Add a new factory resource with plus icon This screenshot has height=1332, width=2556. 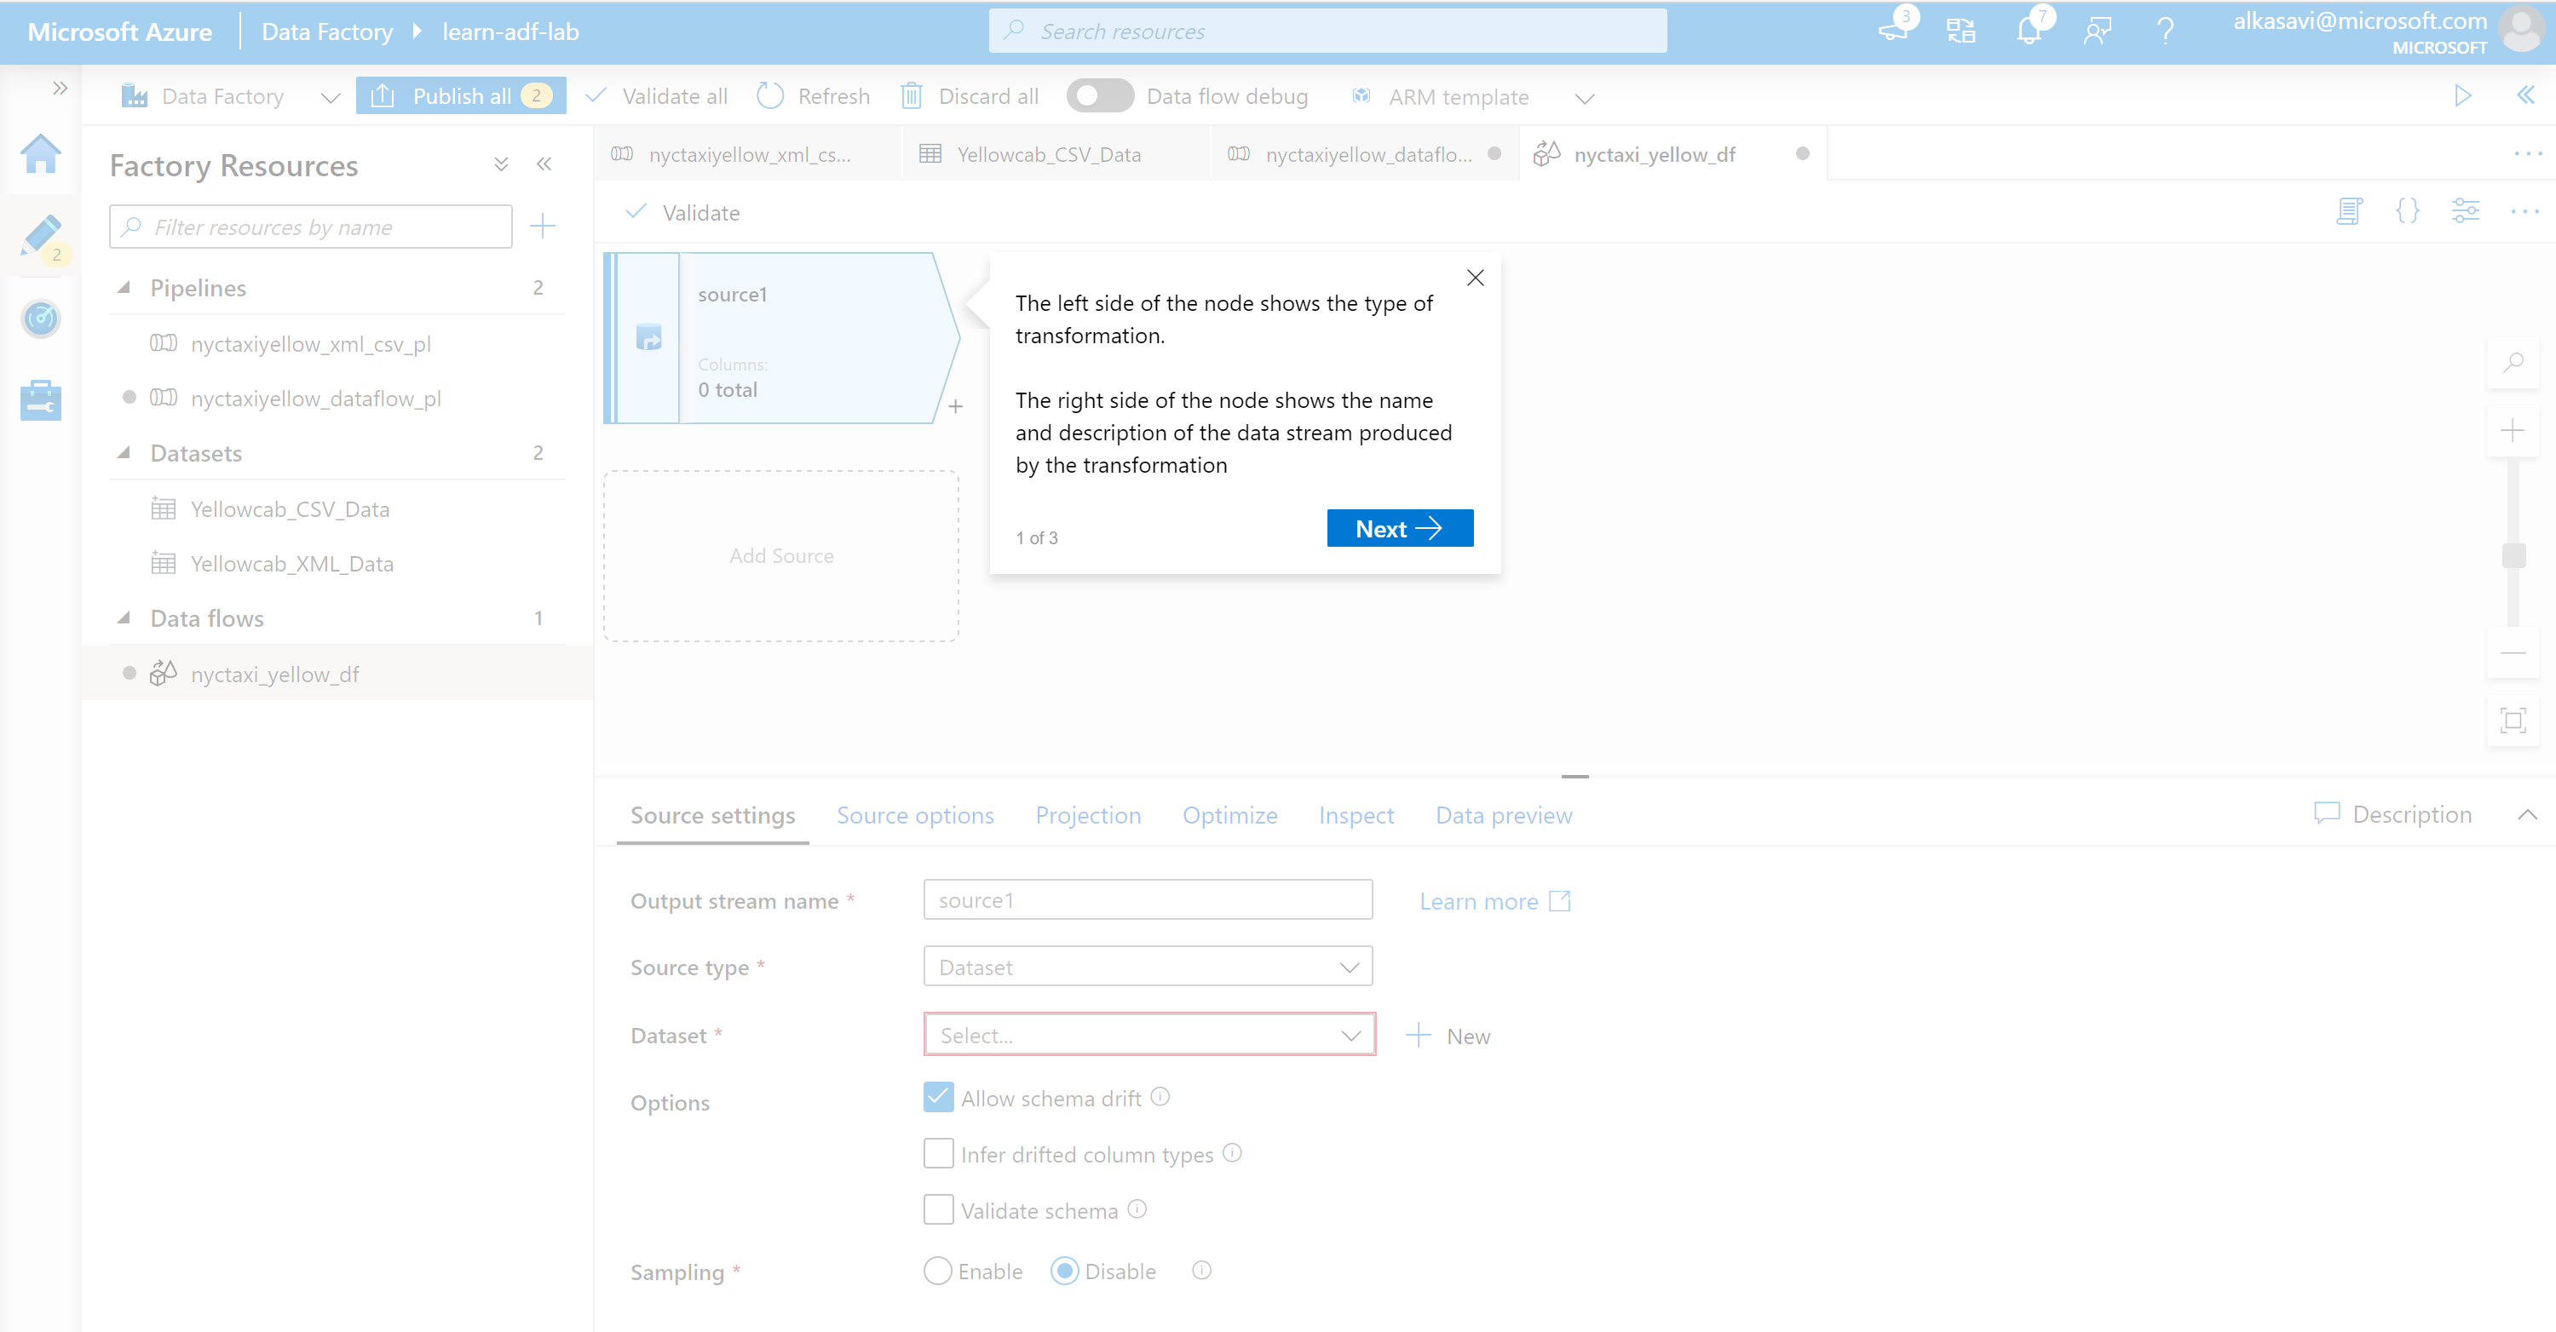pos(542,227)
